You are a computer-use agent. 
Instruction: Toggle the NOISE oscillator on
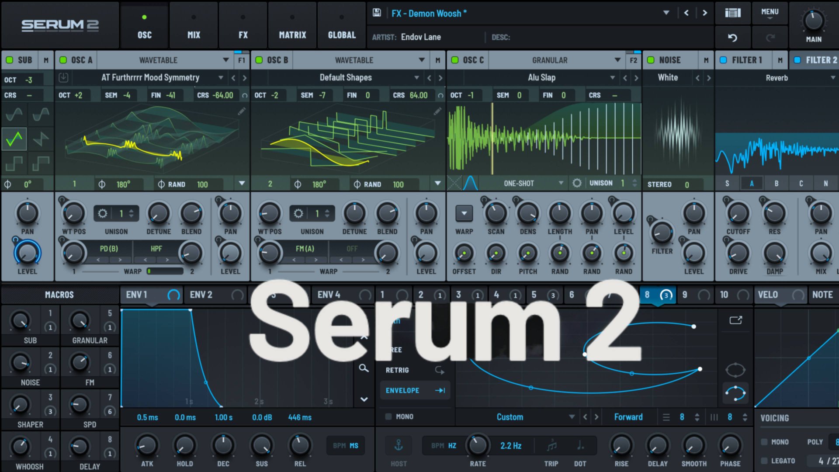pos(651,60)
